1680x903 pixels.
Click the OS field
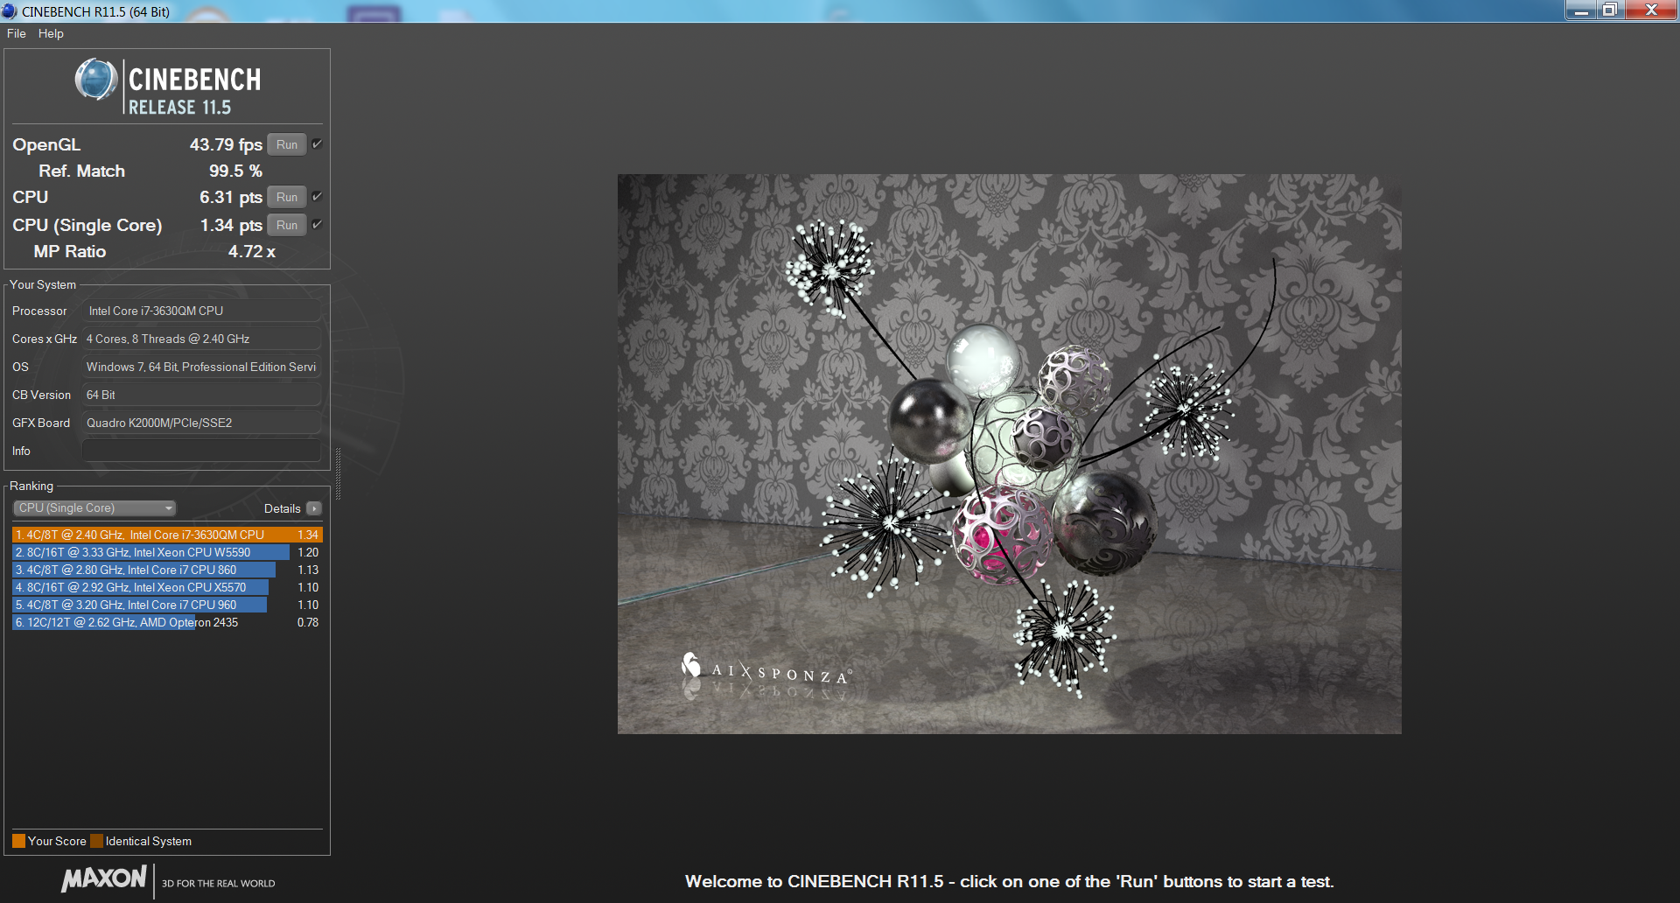pyautogui.click(x=202, y=367)
